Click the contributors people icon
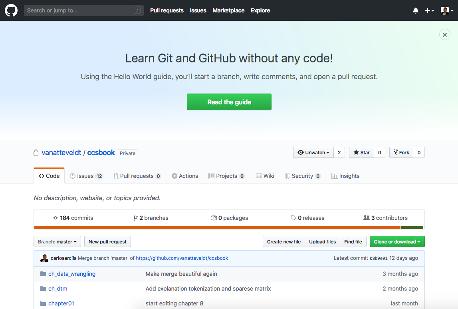The image size is (458, 309). (366, 218)
